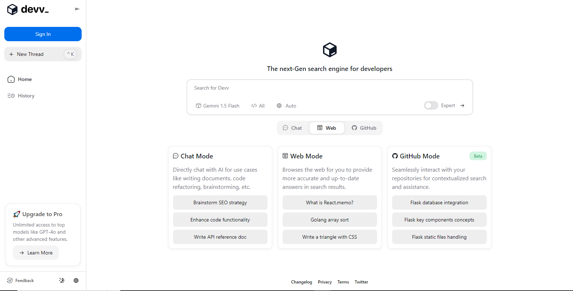The width and height of the screenshot is (573, 291).
Task: Select the Web tab
Action: (327, 128)
